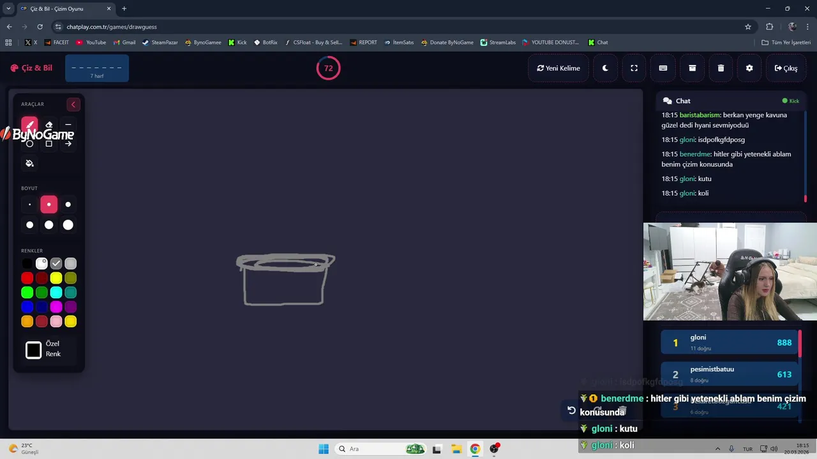The image size is (817, 459).
Task: Choose the largest brush size
Action: (68, 225)
